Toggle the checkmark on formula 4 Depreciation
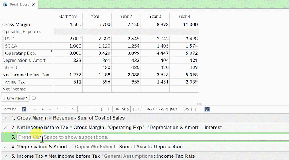This screenshot has height=160, width=289. point(5,147)
